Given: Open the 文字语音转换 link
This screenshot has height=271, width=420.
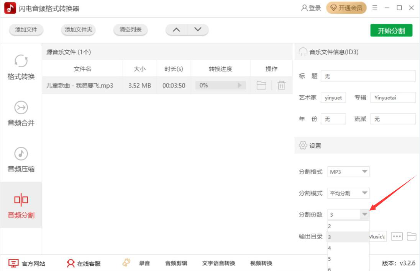Looking at the screenshot, I should (218, 263).
